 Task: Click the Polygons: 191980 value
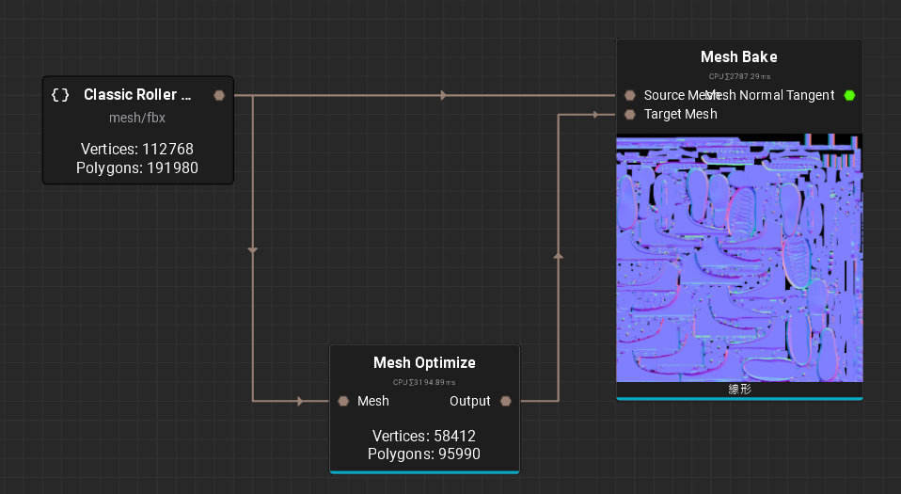click(x=137, y=167)
